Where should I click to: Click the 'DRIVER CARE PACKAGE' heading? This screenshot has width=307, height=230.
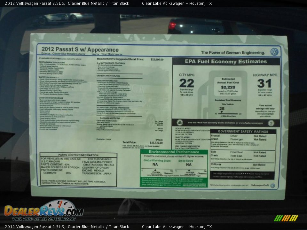click(108, 76)
